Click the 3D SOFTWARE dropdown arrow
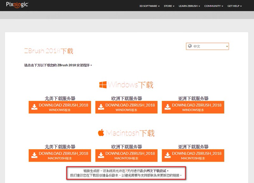Viewport: 254px width, 183px height. (159, 6)
